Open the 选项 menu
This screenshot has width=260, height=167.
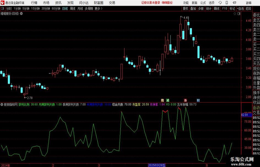211,3
